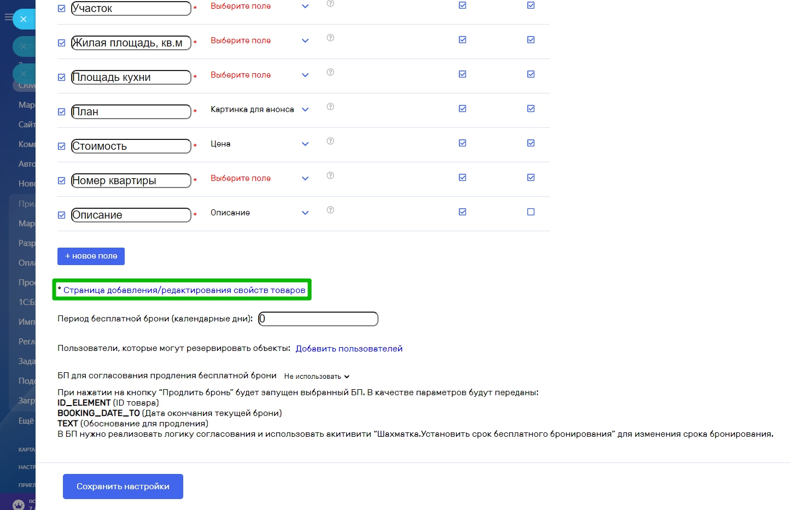
Task: Open the 1С:Б item in the left sidebar
Action: tap(26, 302)
